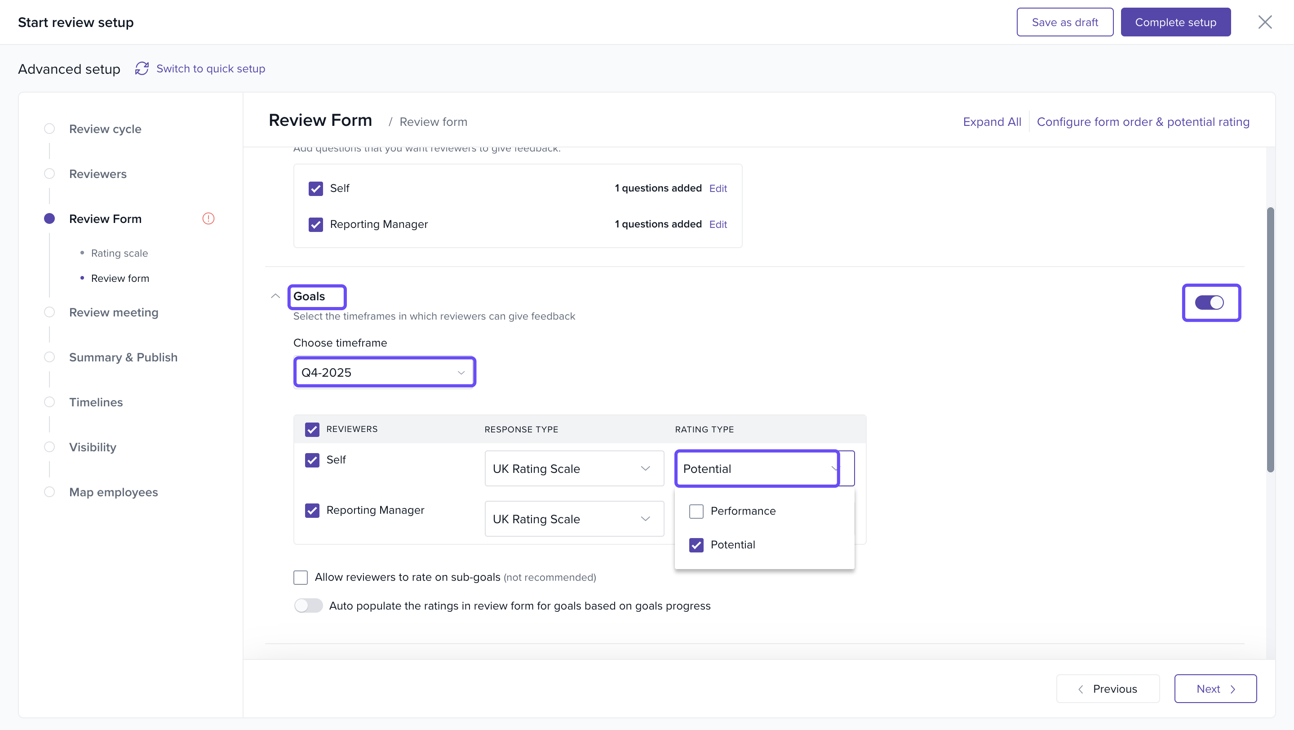Viewport: 1294px width, 730px height.
Task: Go to the Summary & Publish step
Action: [x=123, y=357]
